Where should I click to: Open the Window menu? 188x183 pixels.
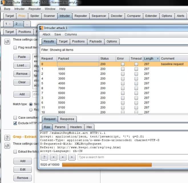pyautogui.click(x=50, y=9)
